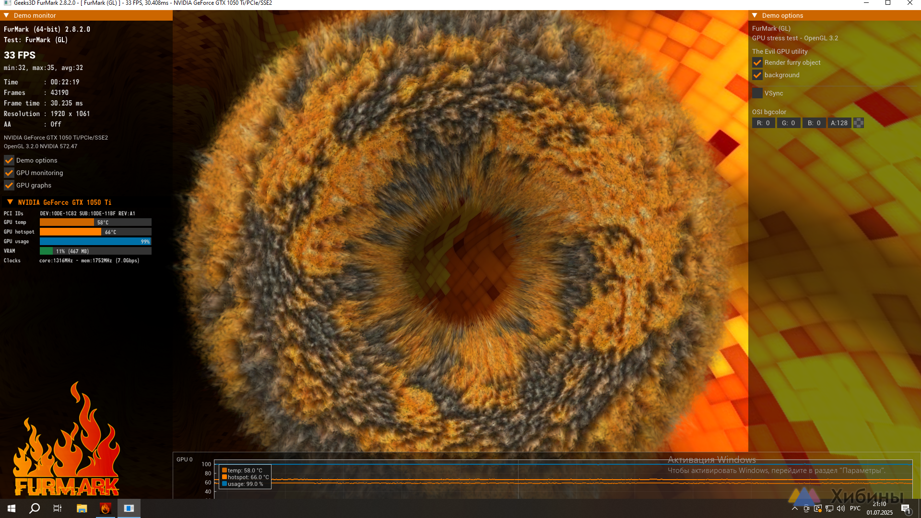The width and height of the screenshot is (921, 518).
Task: Click Test: FurMark (GL) text
Action: (x=36, y=40)
